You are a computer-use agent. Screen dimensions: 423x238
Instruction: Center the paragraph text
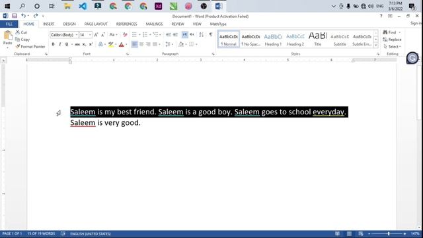pyautogui.click(x=141, y=44)
